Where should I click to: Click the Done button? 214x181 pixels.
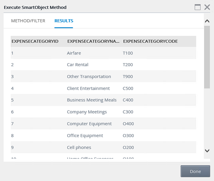[x=195, y=171]
